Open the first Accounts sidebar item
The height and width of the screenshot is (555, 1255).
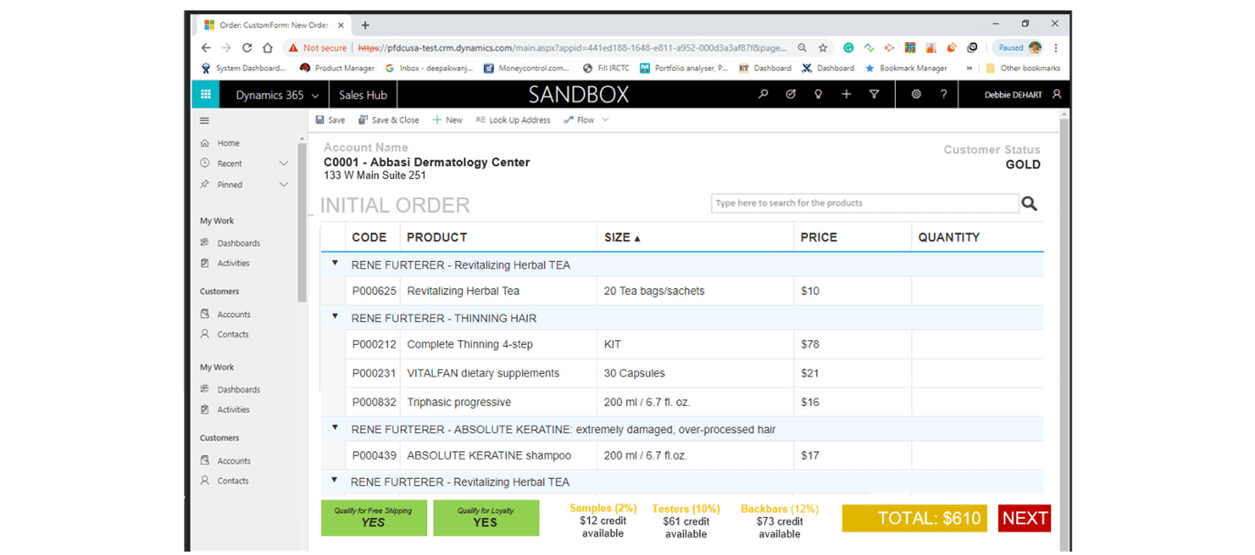point(226,314)
